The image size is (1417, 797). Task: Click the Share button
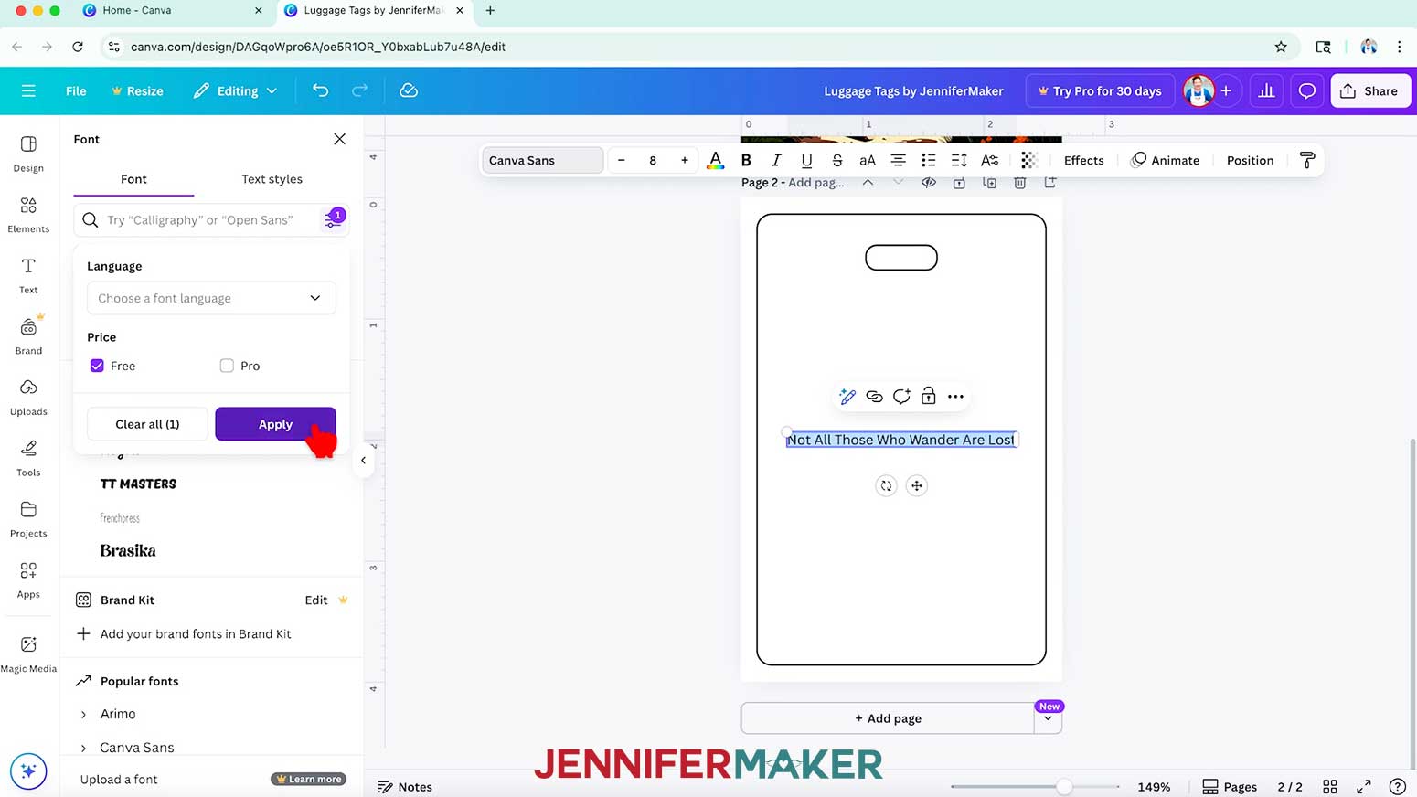(x=1370, y=90)
